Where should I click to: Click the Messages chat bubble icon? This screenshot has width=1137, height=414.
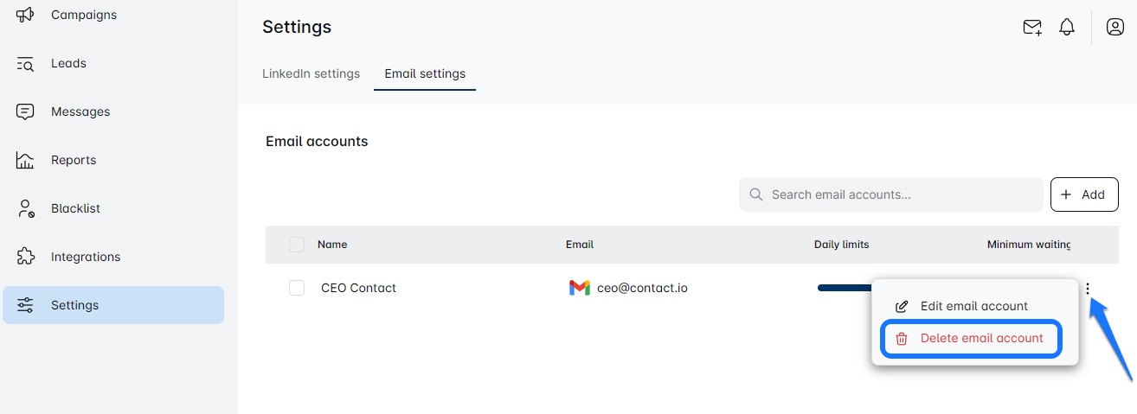pyautogui.click(x=25, y=111)
